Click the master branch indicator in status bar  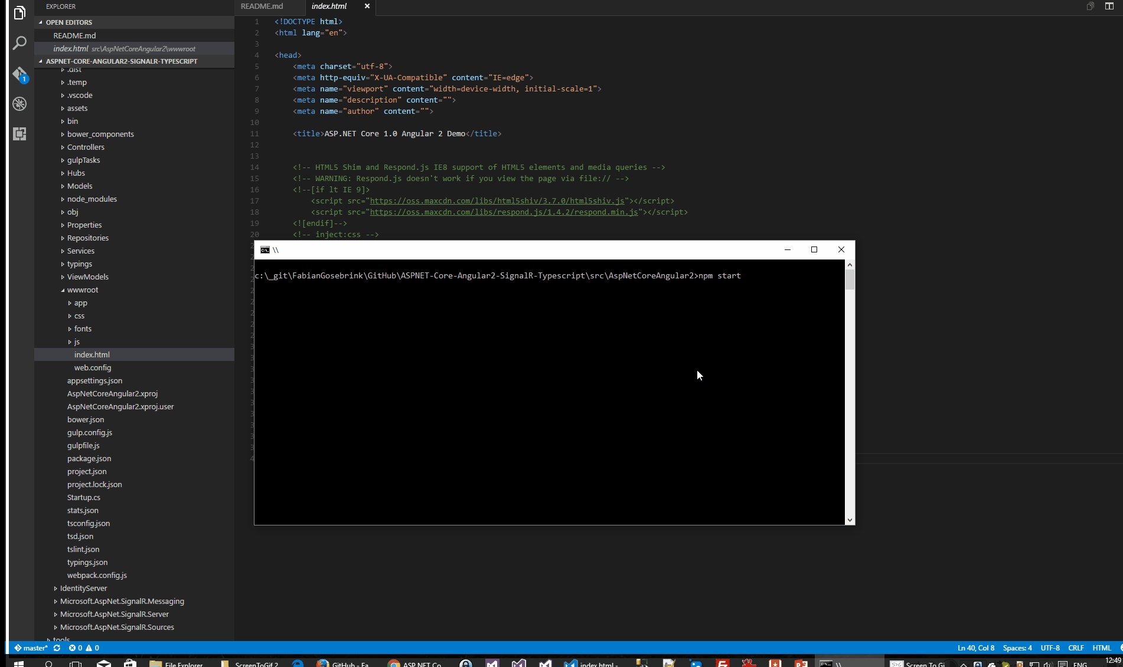pyautogui.click(x=31, y=648)
